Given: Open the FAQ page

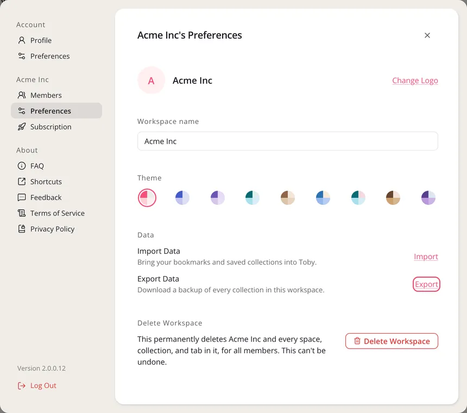Looking at the screenshot, I should point(37,166).
